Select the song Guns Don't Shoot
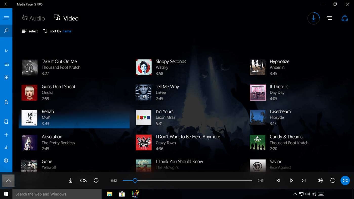This screenshot has width=354, height=199. (x=74, y=92)
